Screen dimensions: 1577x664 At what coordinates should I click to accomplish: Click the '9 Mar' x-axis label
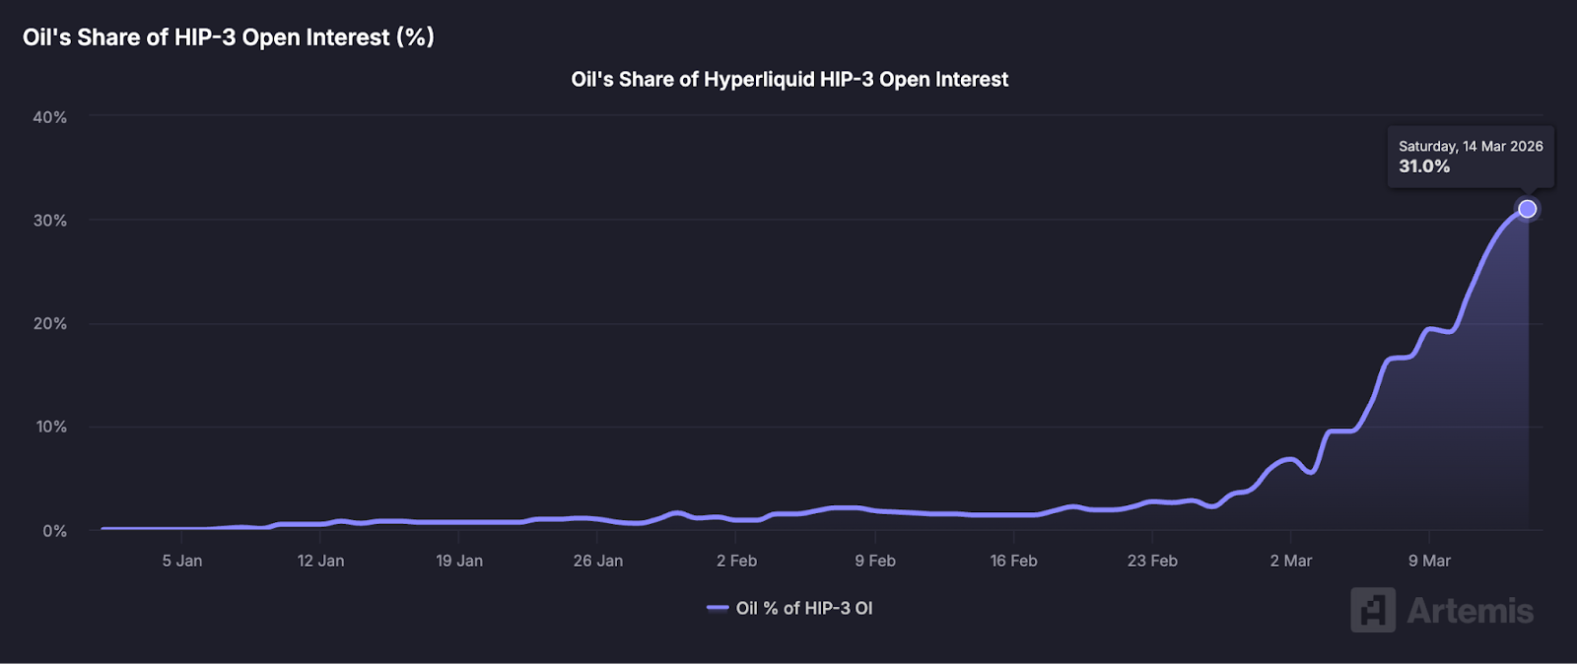tap(1429, 561)
